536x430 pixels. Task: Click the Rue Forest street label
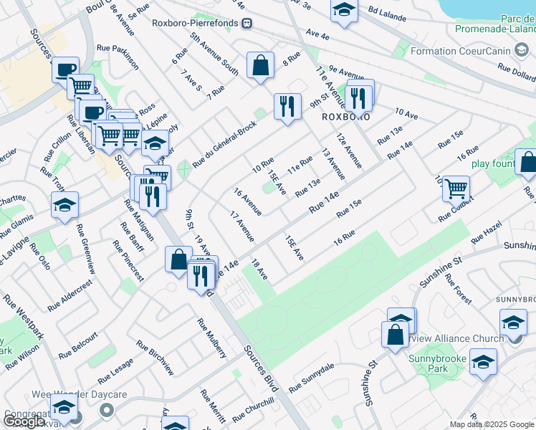point(459,289)
